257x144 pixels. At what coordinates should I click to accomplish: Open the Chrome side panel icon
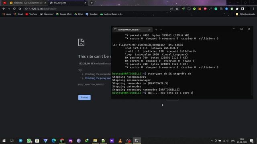(243, 9)
